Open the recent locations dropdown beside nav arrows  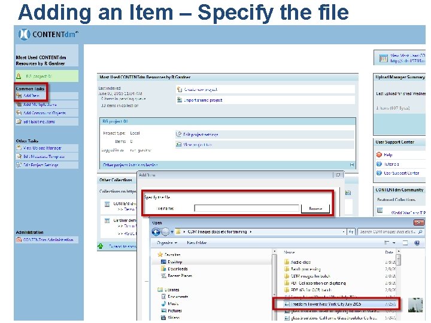(x=172, y=232)
